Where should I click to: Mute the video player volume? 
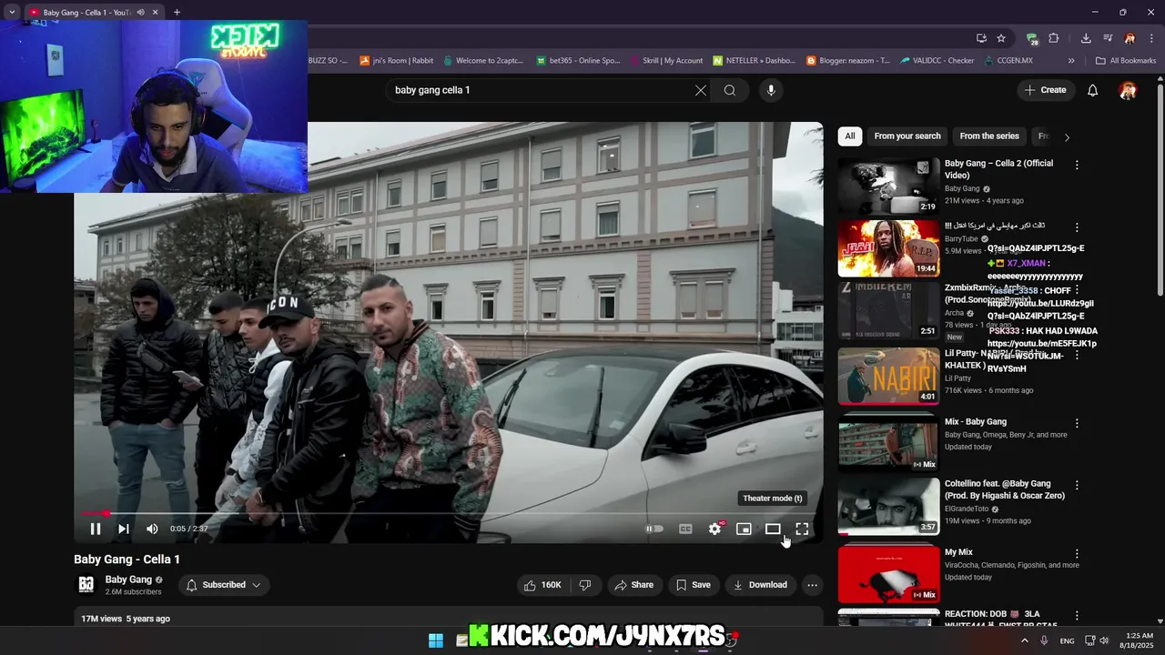pyautogui.click(x=152, y=529)
